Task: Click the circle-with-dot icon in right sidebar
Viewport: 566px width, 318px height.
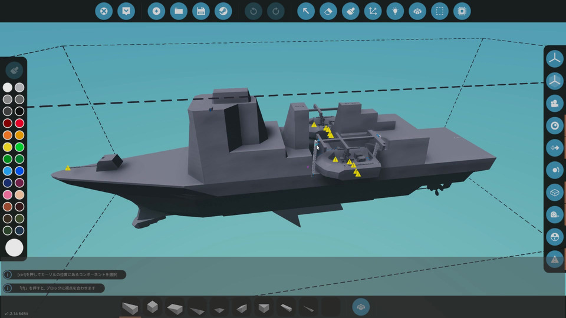Action: point(554,170)
